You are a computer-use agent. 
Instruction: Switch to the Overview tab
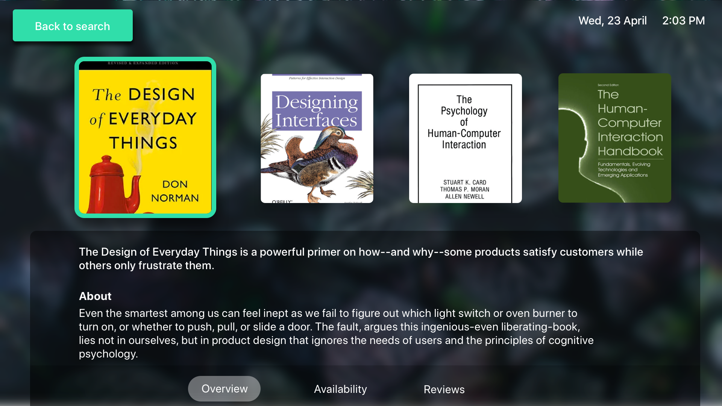[x=224, y=389]
